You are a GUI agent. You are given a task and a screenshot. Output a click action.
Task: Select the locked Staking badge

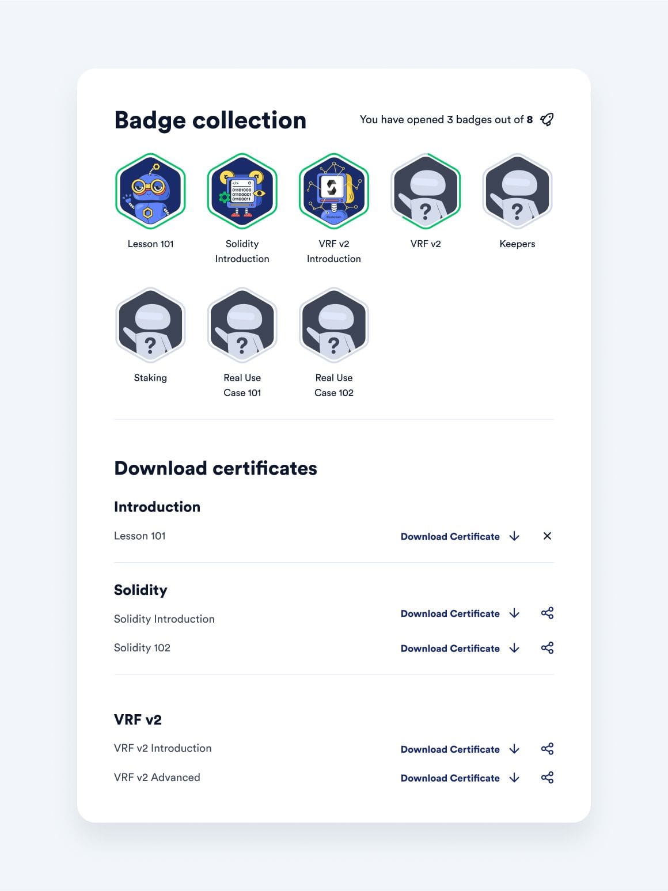click(150, 325)
